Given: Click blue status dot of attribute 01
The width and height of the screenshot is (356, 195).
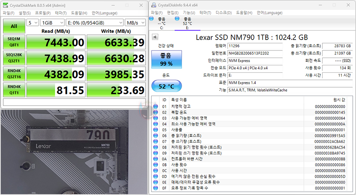Looking at the screenshot, I should pos(155,107).
